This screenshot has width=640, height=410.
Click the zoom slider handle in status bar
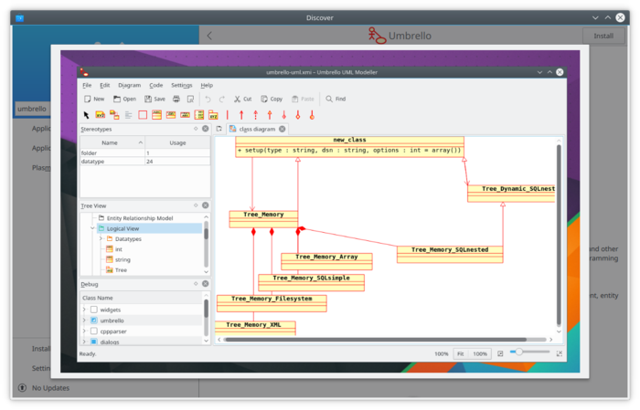click(x=518, y=352)
